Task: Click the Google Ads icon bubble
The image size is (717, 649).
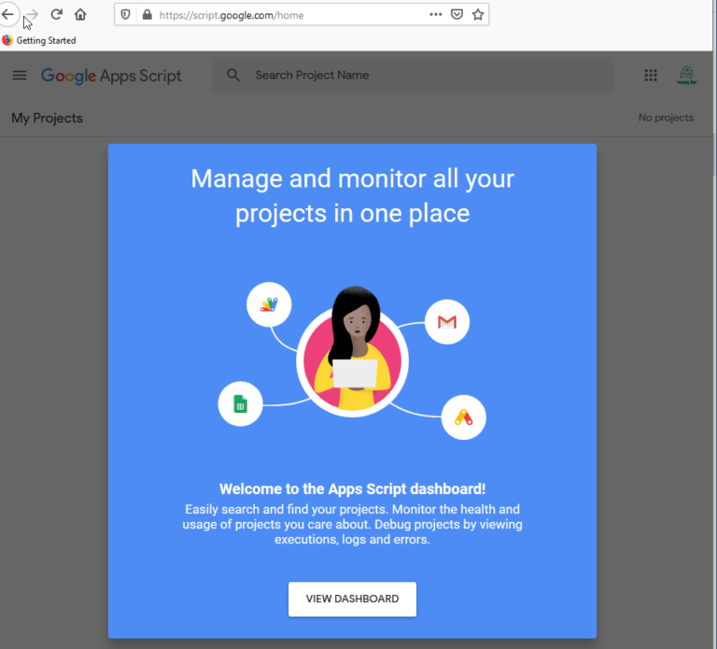Action: 464,417
